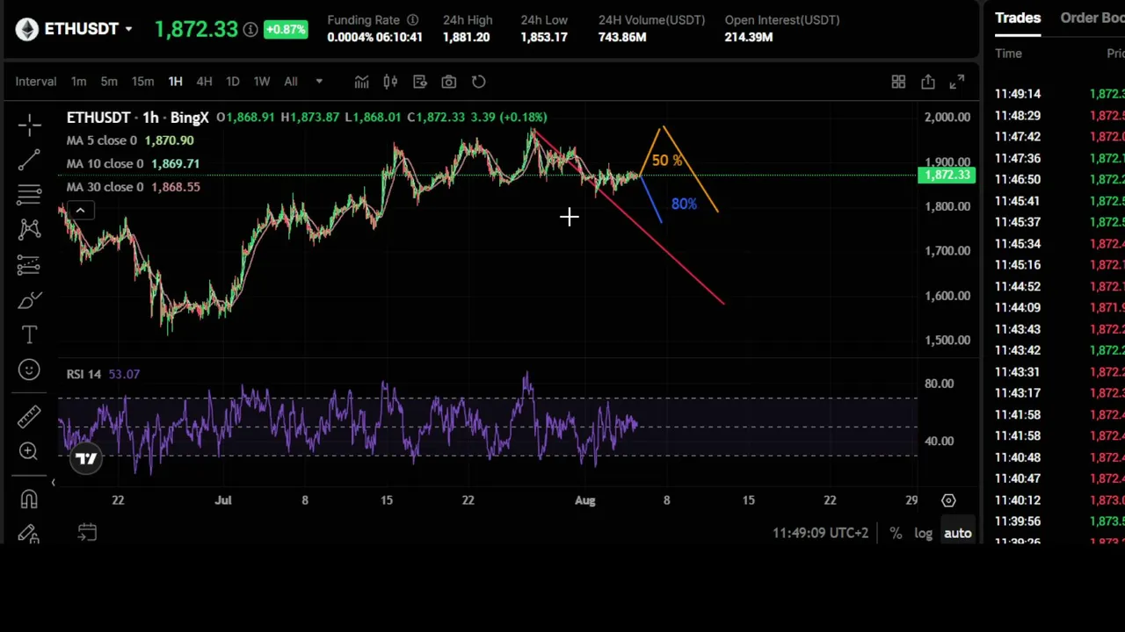1125x632 pixels.
Task: Select the 1W interval
Action: point(261,82)
